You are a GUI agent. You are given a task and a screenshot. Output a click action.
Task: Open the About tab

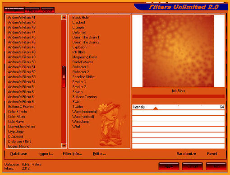point(47,10)
